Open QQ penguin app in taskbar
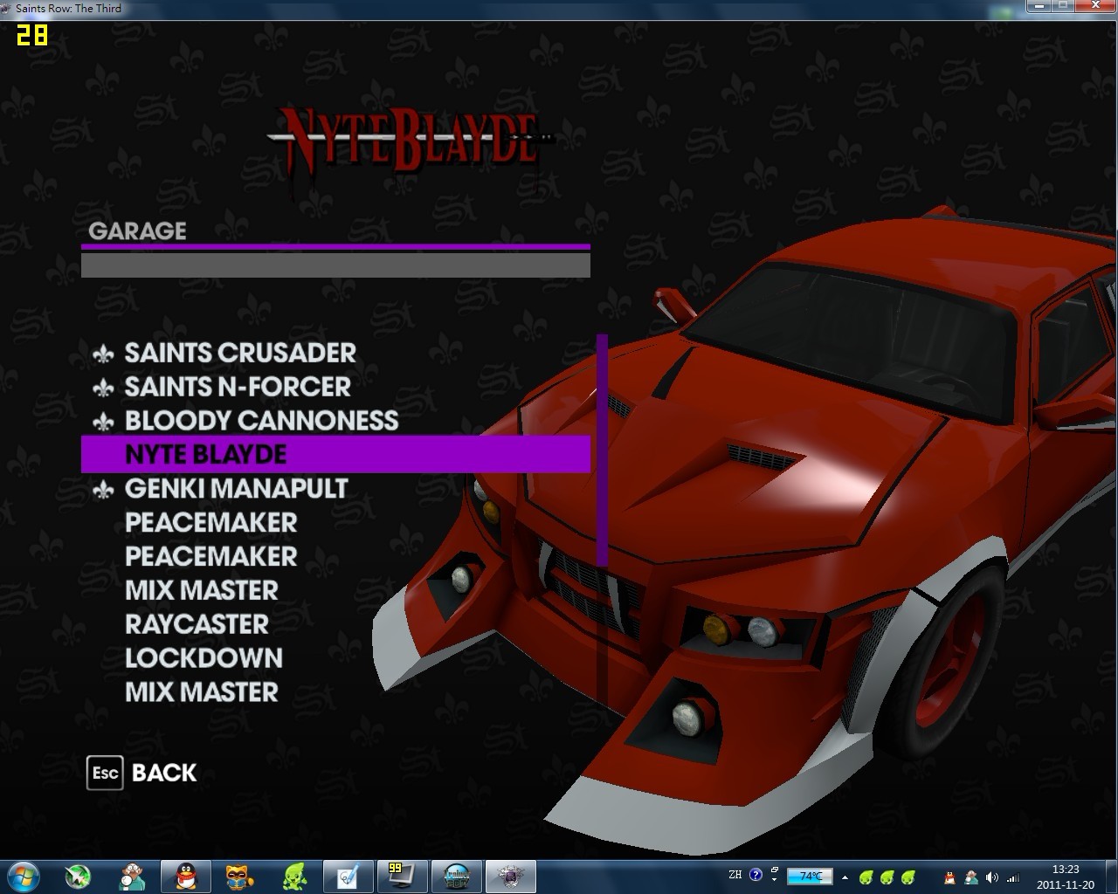 coord(185,876)
